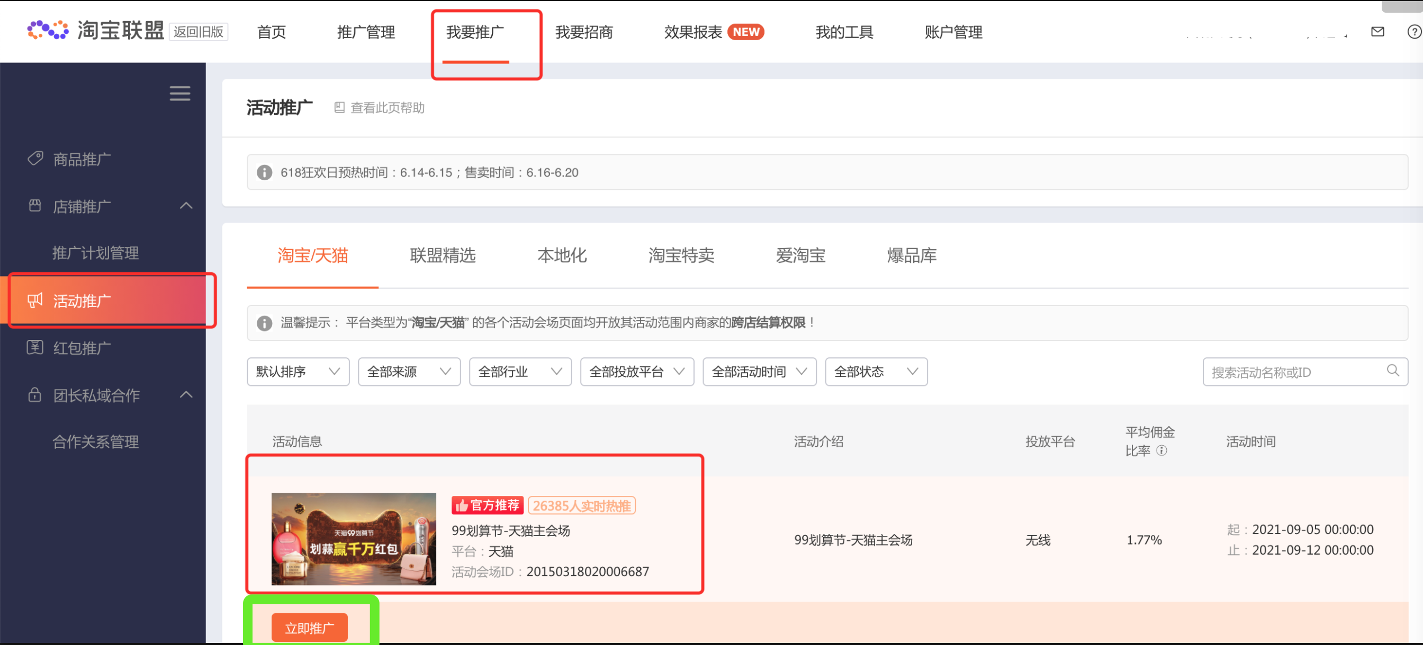1423x645 pixels.
Task: Click the 99划算节 activity thumbnail
Action: [x=354, y=539]
